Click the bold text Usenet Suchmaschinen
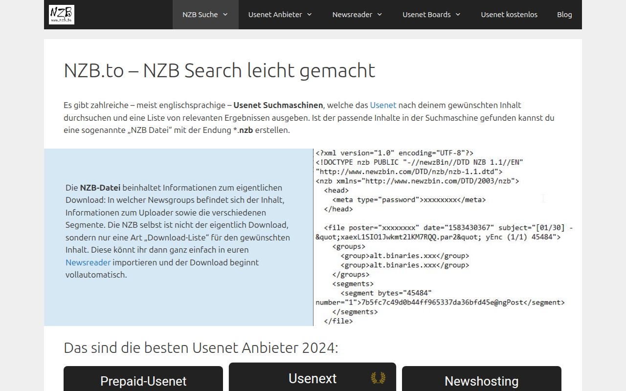The height and width of the screenshot is (391, 626). (x=278, y=105)
